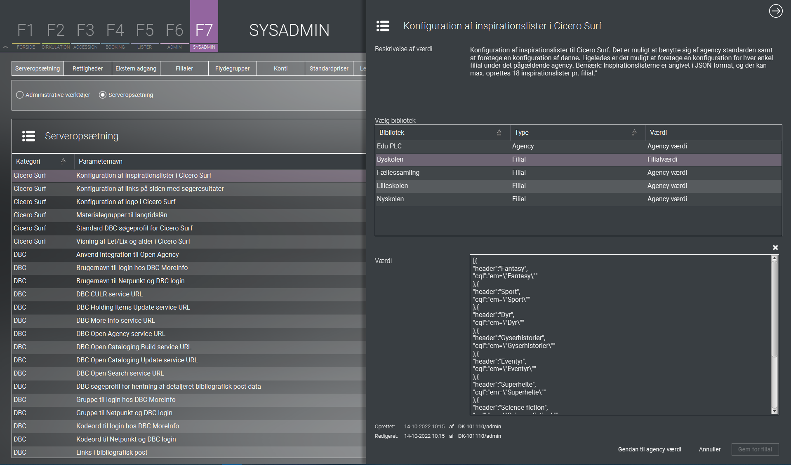Select Gruppe til login hos DBC MoreInfo
Viewport: 791px width, 465px height.
coord(189,400)
